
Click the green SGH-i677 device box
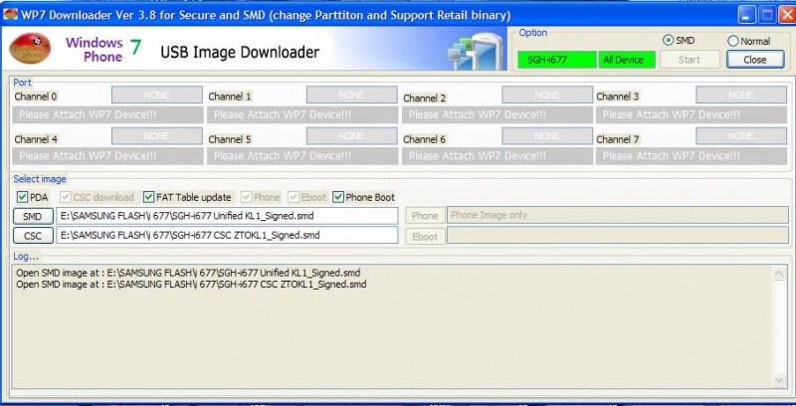click(x=556, y=60)
